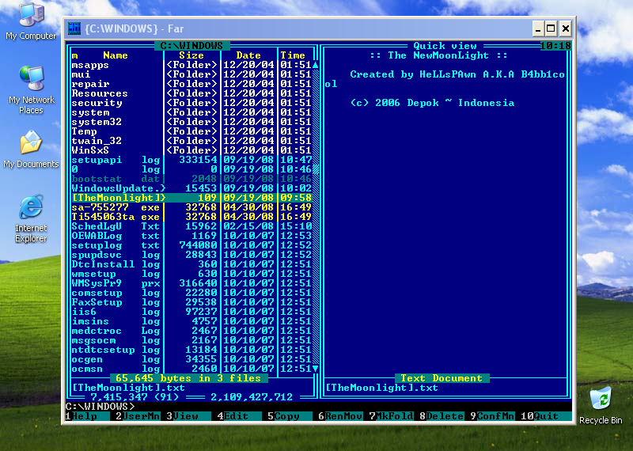
Task: Select the OEWABLog txt file
Action: point(191,236)
